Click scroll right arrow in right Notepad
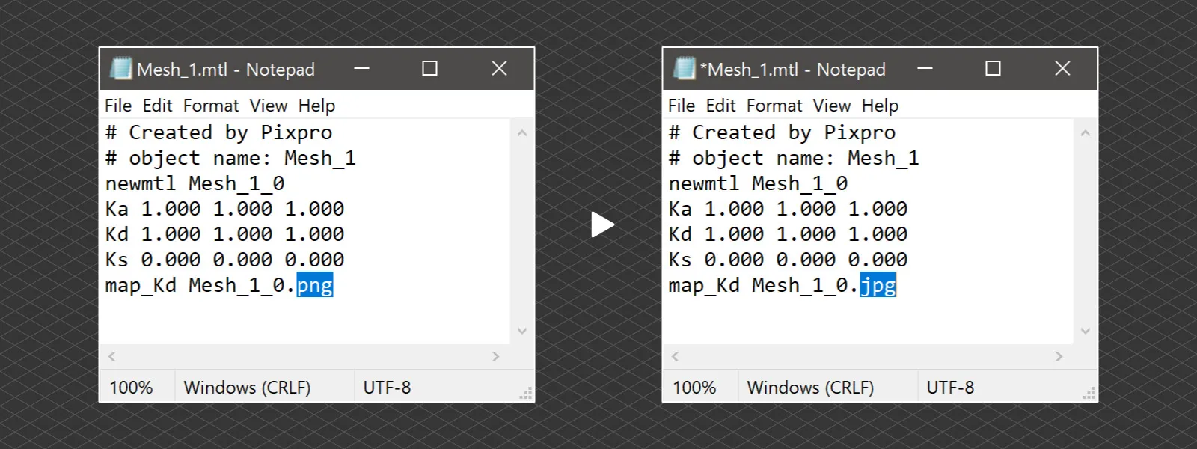1197x449 pixels. [1059, 357]
